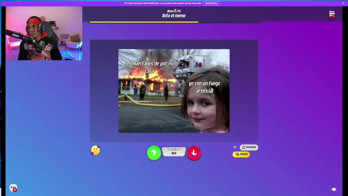The height and width of the screenshot is (196, 348).
Task: Open the hamburger menu with notification
Action: pos(332,14)
